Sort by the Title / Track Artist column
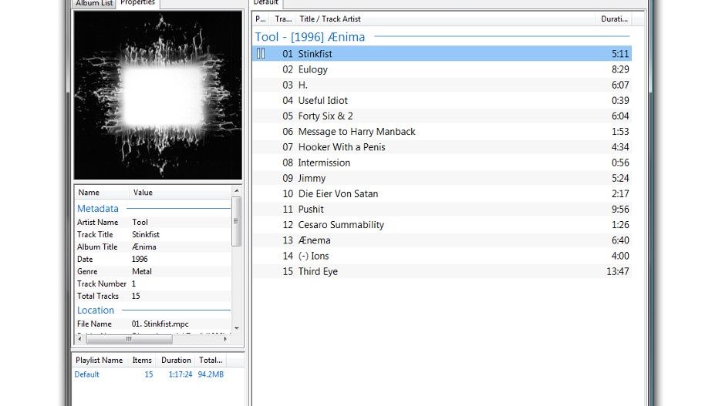The height and width of the screenshot is (406, 722). point(329,18)
